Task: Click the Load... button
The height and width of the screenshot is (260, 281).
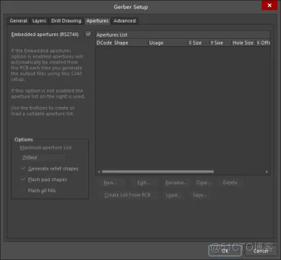Action: 173,195
